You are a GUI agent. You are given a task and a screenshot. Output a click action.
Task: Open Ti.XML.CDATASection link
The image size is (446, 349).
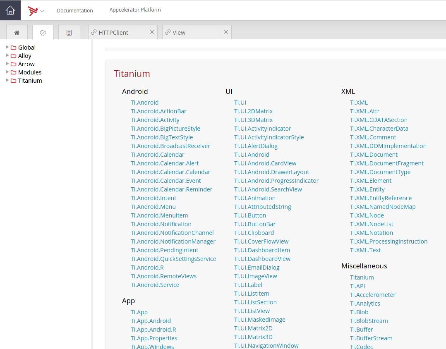379,120
